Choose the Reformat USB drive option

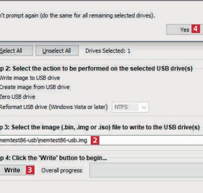click(x=54, y=107)
